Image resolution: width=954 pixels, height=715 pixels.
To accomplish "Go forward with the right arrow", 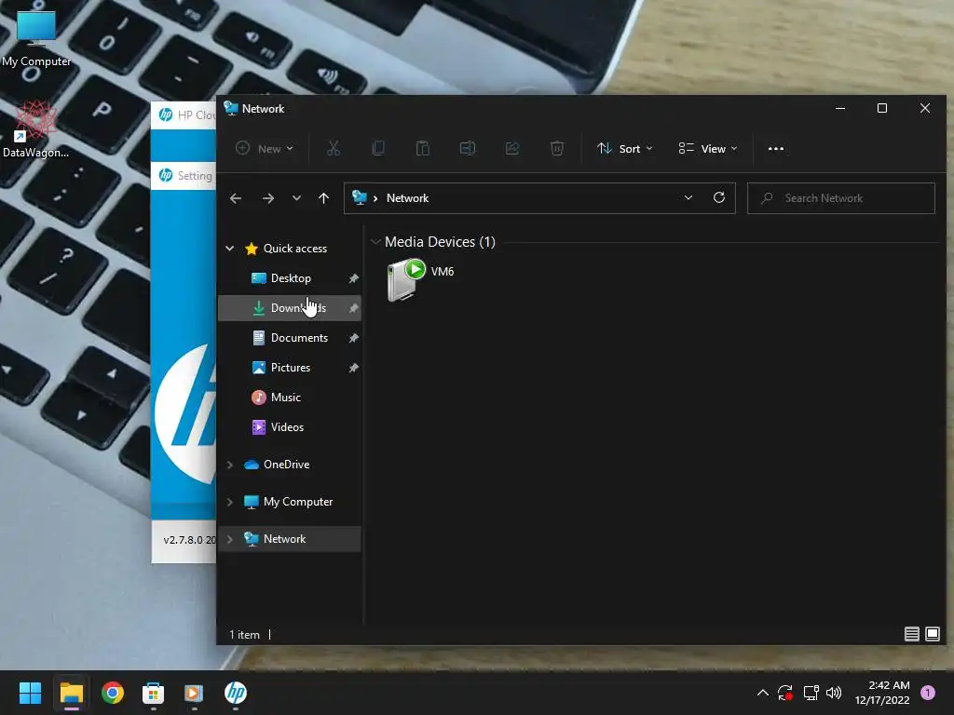I will click(x=267, y=198).
